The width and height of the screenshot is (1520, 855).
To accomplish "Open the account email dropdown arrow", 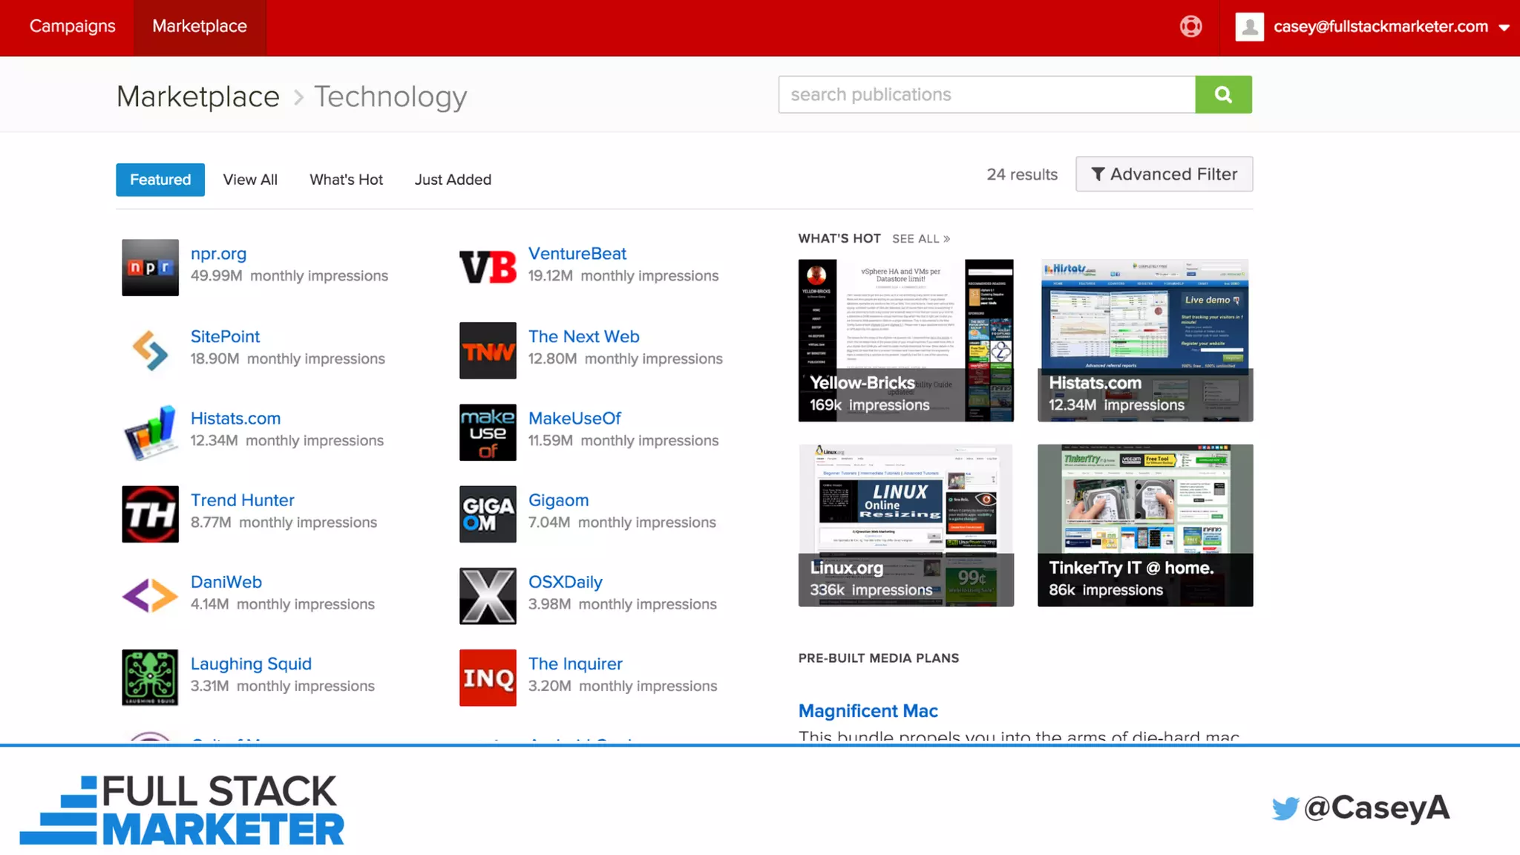I will 1504,27.
